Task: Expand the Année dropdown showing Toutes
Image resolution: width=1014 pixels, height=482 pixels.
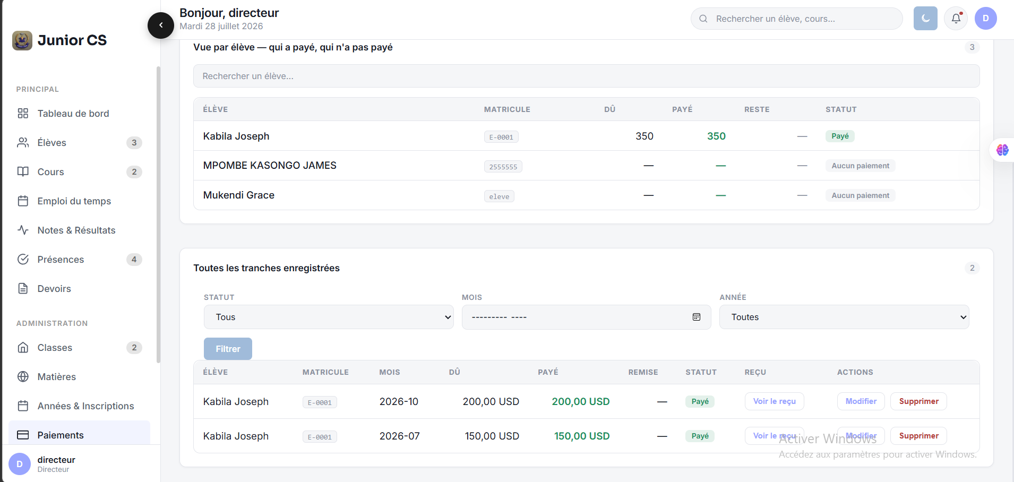Action: pyautogui.click(x=844, y=317)
